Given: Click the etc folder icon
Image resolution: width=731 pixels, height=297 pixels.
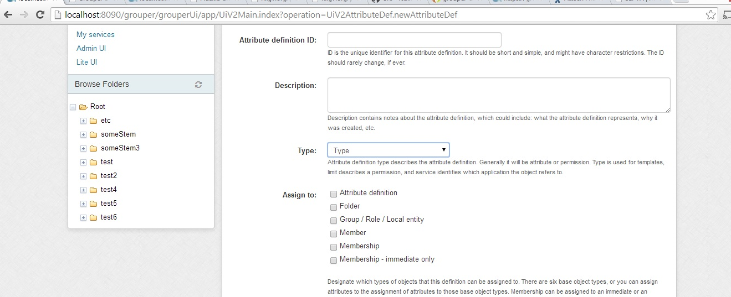Looking at the screenshot, I should coord(93,121).
